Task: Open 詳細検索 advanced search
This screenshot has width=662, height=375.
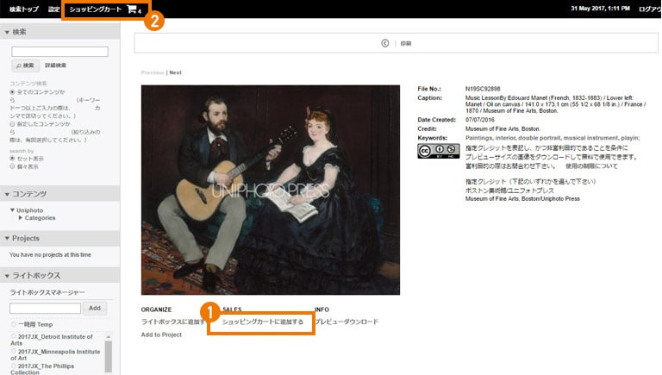Action: click(x=56, y=66)
